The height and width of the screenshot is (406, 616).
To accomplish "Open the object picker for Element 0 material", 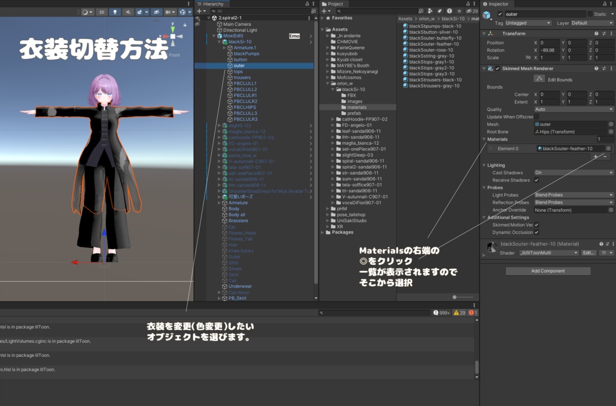I will click(609, 149).
